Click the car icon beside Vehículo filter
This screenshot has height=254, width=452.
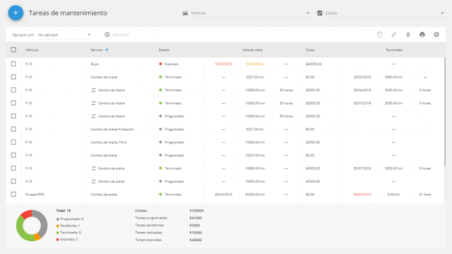coord(185,13)
